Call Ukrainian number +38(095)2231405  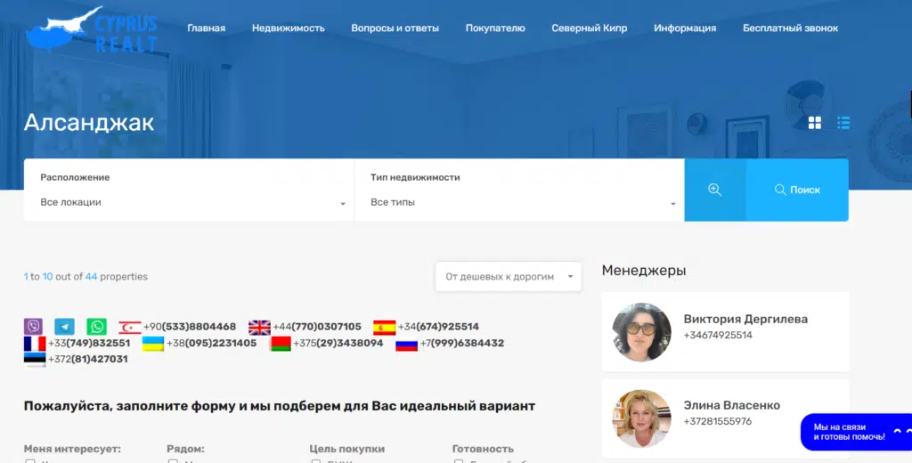pos(212,343)
